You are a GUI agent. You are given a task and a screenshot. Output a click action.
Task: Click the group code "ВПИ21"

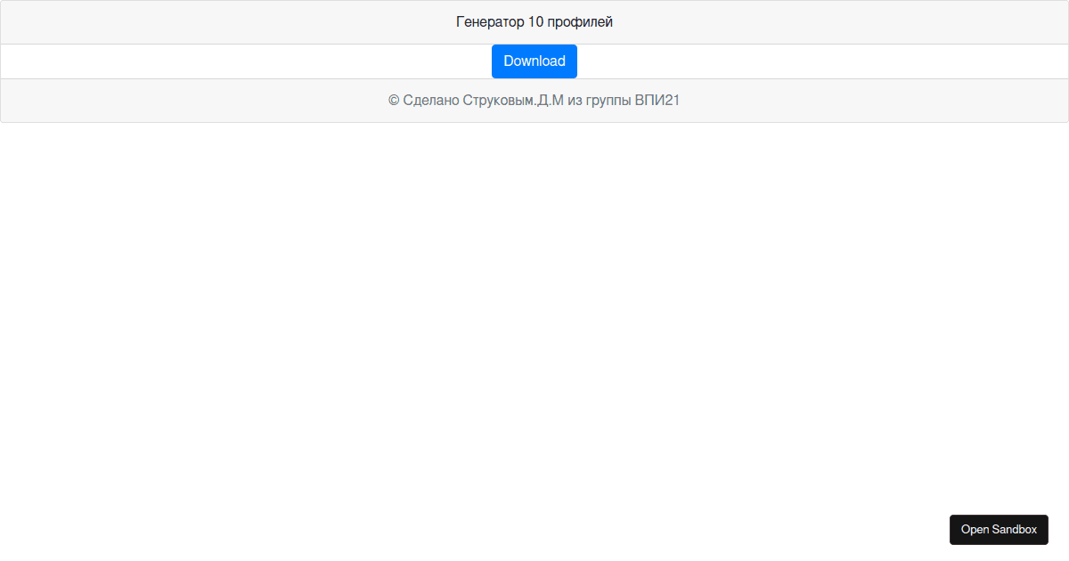tap(657, 101)
